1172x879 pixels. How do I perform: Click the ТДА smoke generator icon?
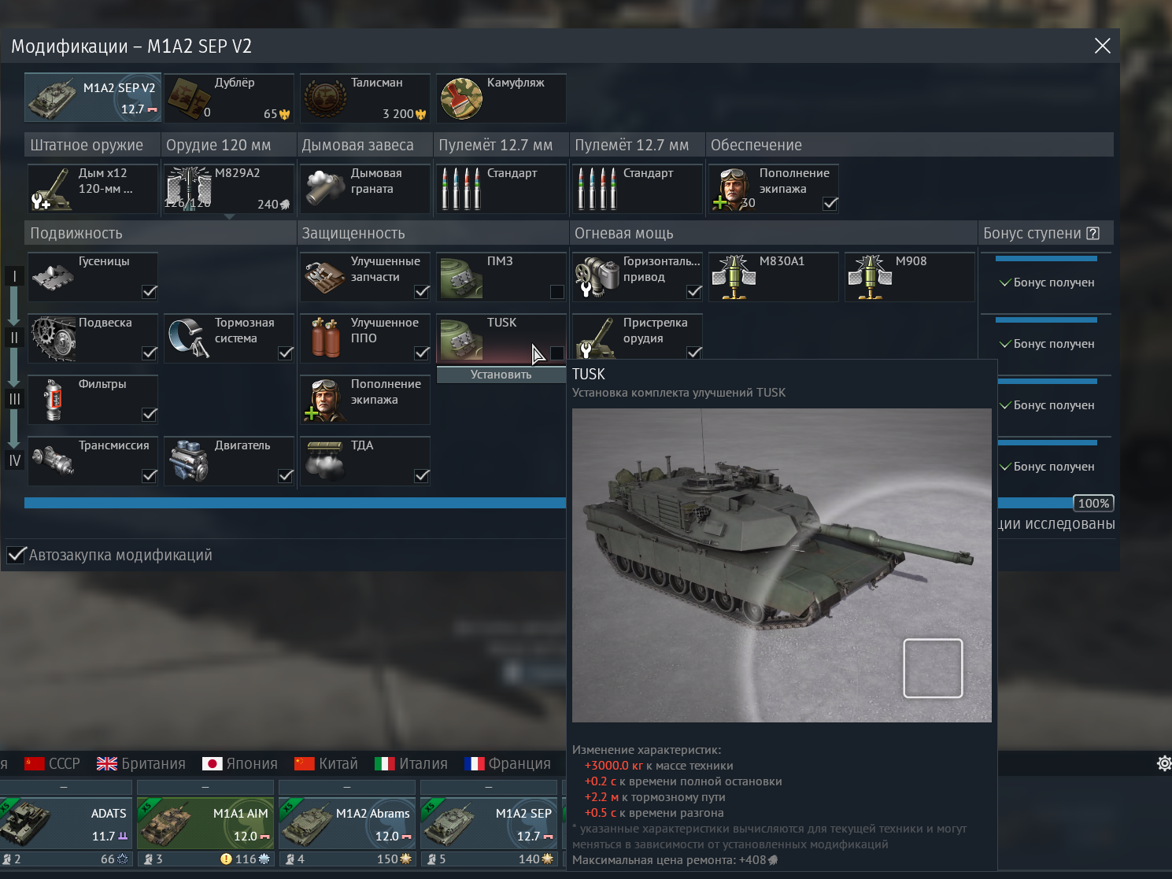coord(325,461)
